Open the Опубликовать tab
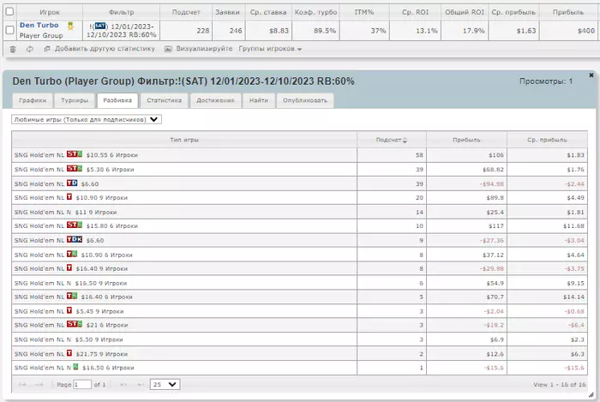Screen dimensions: 600x402 click(305, 100)
